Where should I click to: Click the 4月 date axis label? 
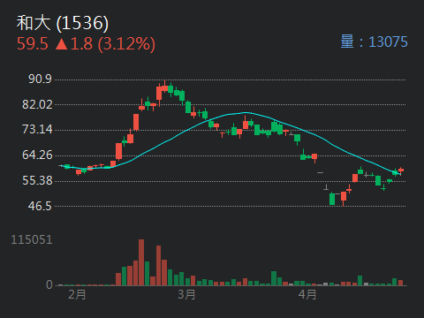[307, 294]
